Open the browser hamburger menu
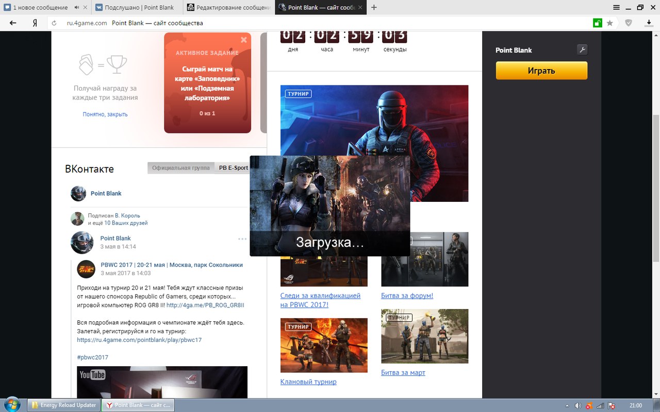The image size is (660, 412). (x=616, y=7)
